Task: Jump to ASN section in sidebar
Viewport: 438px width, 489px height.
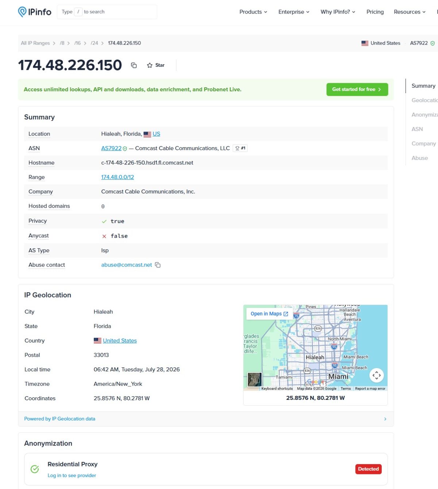Action: coord(417,129)
